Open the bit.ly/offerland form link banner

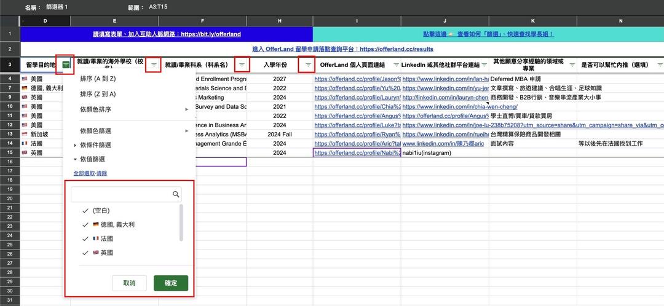(167, 34)
